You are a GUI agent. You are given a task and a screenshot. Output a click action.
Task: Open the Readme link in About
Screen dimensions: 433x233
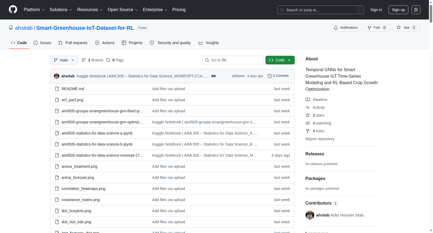(x=316, y=100)
